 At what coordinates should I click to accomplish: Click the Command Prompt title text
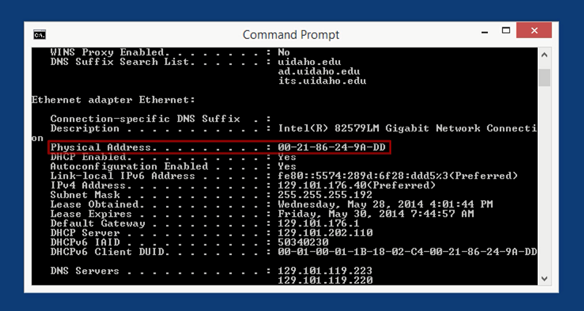point(291,35)
